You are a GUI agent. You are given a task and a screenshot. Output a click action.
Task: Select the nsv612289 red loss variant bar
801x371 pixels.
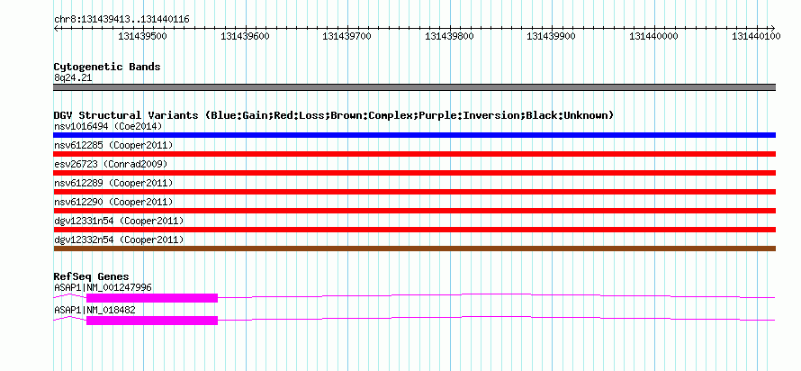point(414,192)
